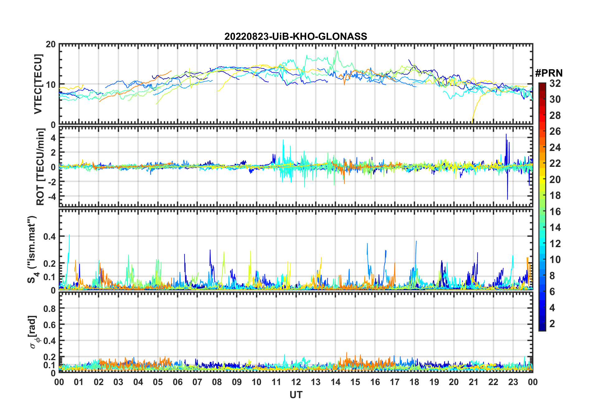The image size is (592, 414).
Task: Select colorbar tick label "28"
Action: pos(555,115)
